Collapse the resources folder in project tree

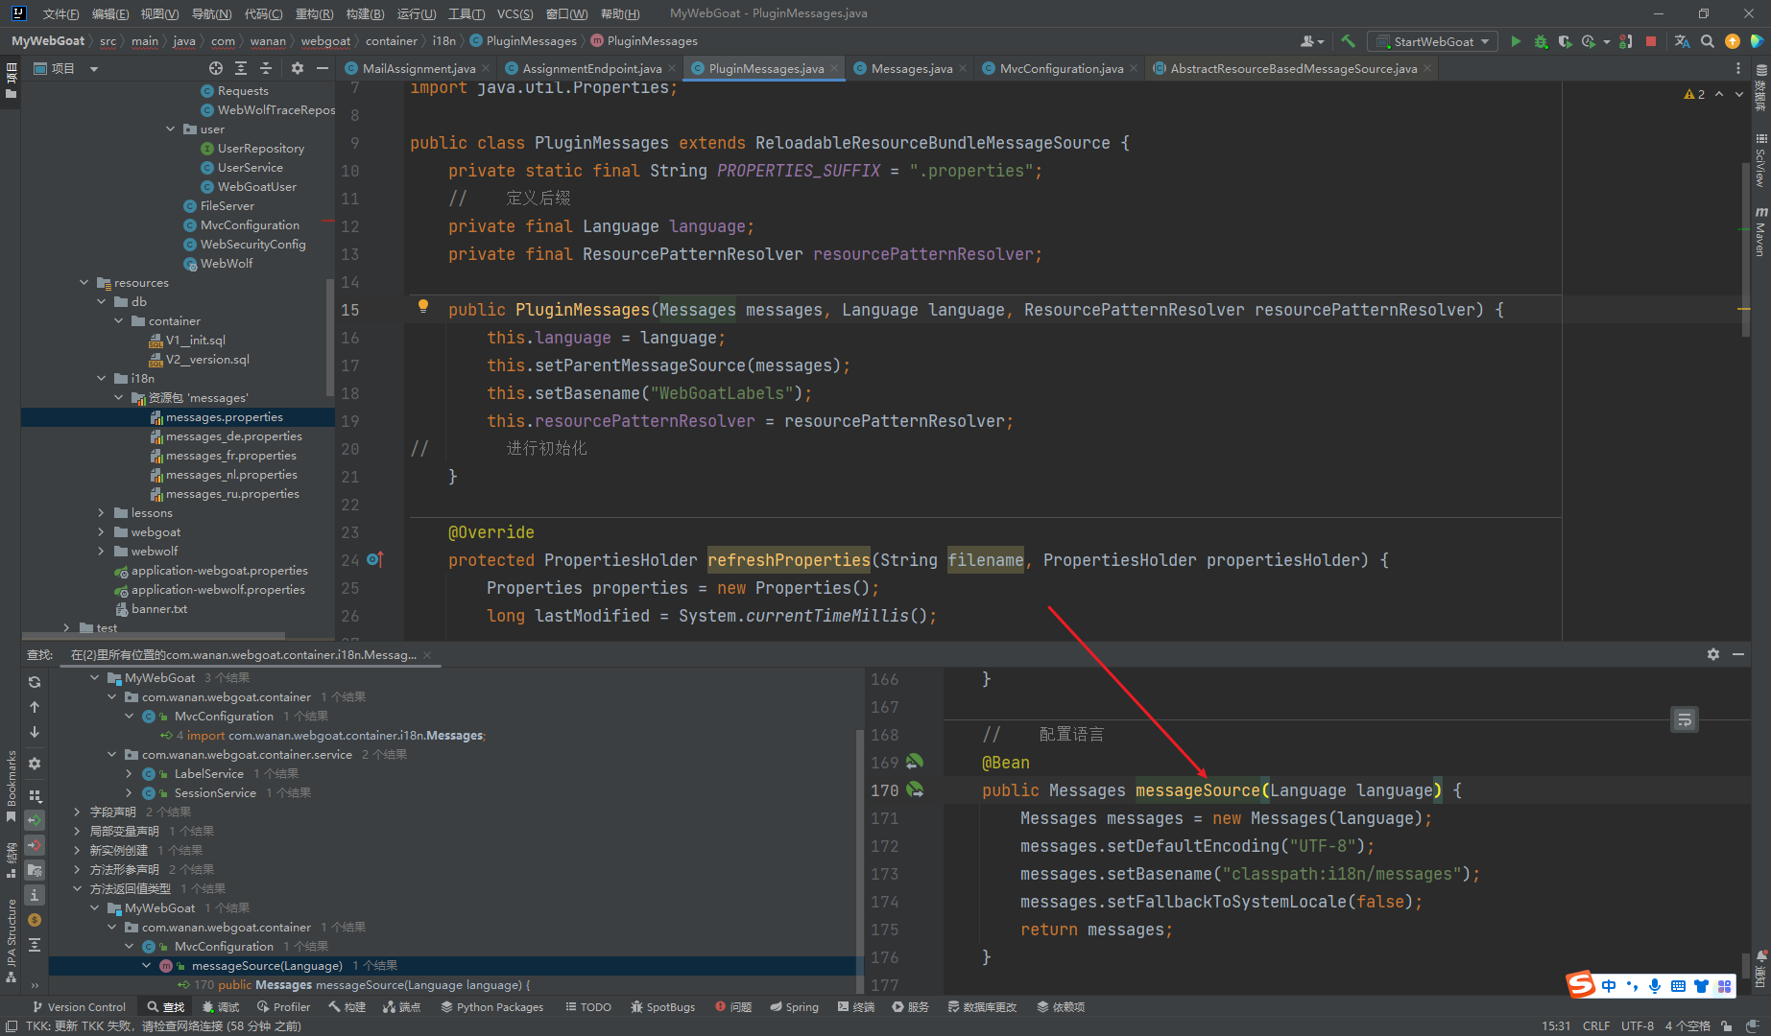(x=84, y=282)
